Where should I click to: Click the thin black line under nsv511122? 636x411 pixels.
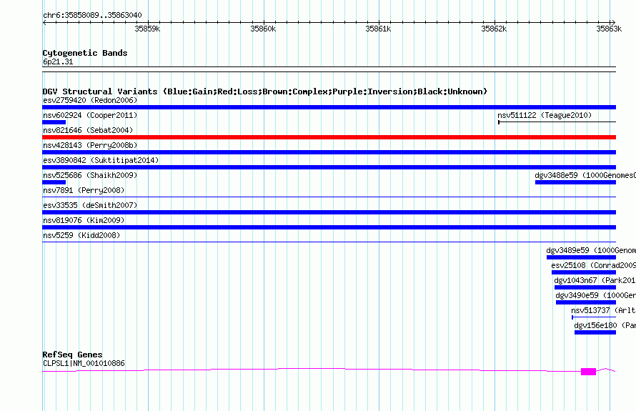coord(557,122)
